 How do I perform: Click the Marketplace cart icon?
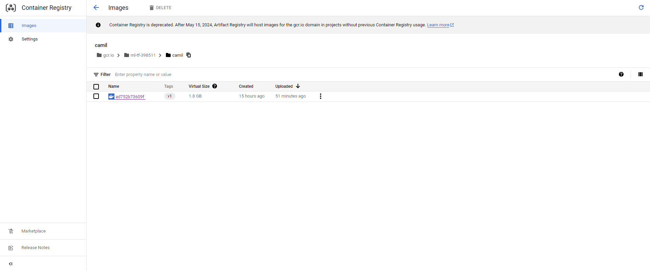[11, 231]
